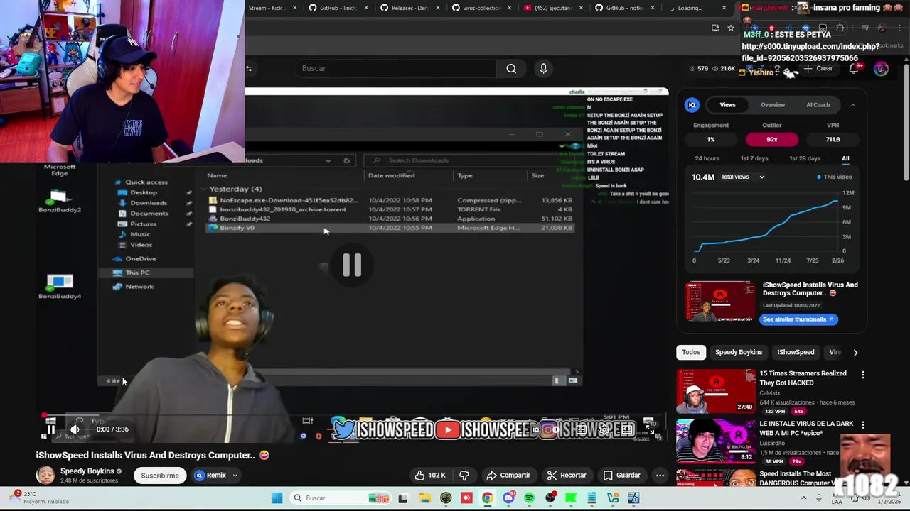This screenshot has width=910, height=511.
Task: Open Speedy Boykins channel avatar
Action: pos(45,475)
